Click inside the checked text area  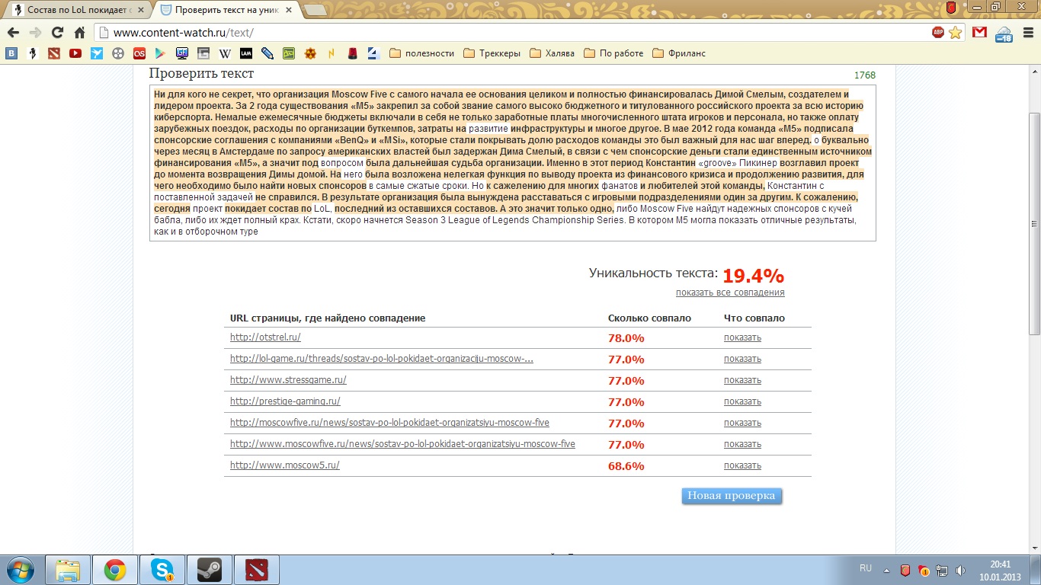point(512,162)
